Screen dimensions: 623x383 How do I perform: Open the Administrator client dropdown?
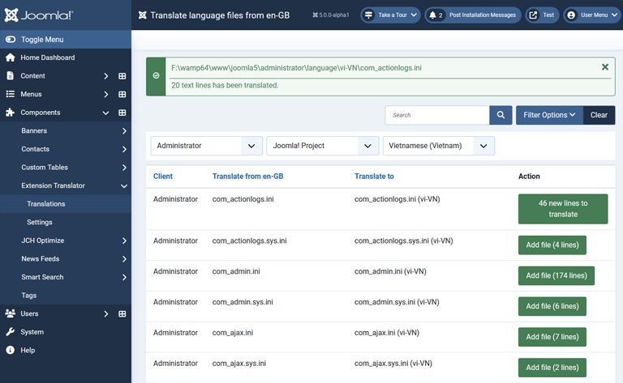[x=206, y=146]
